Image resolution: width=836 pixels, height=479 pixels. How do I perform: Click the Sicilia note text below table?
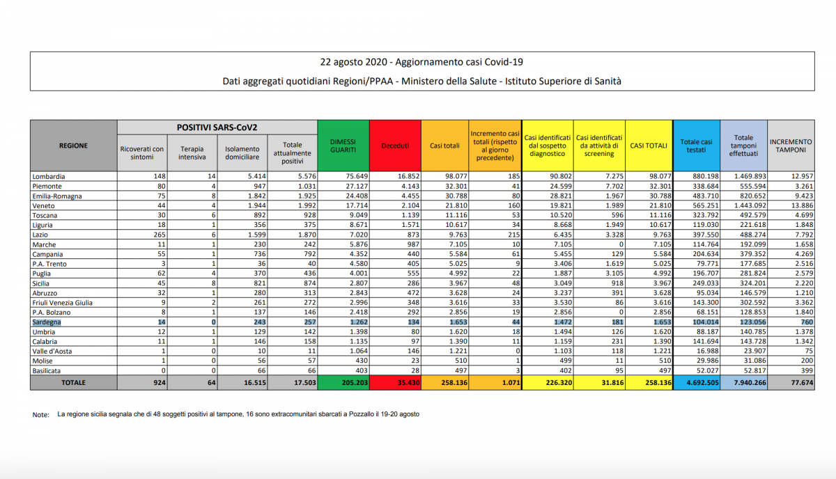coord(238,414)
